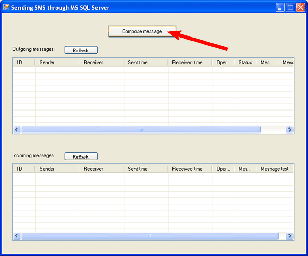Close the Sending SMS window
Viewport: 308px width, 256px height.
coord(300,8)
